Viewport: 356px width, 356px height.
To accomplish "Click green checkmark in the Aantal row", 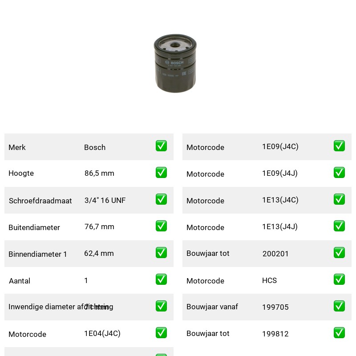I will click(161, 279).
